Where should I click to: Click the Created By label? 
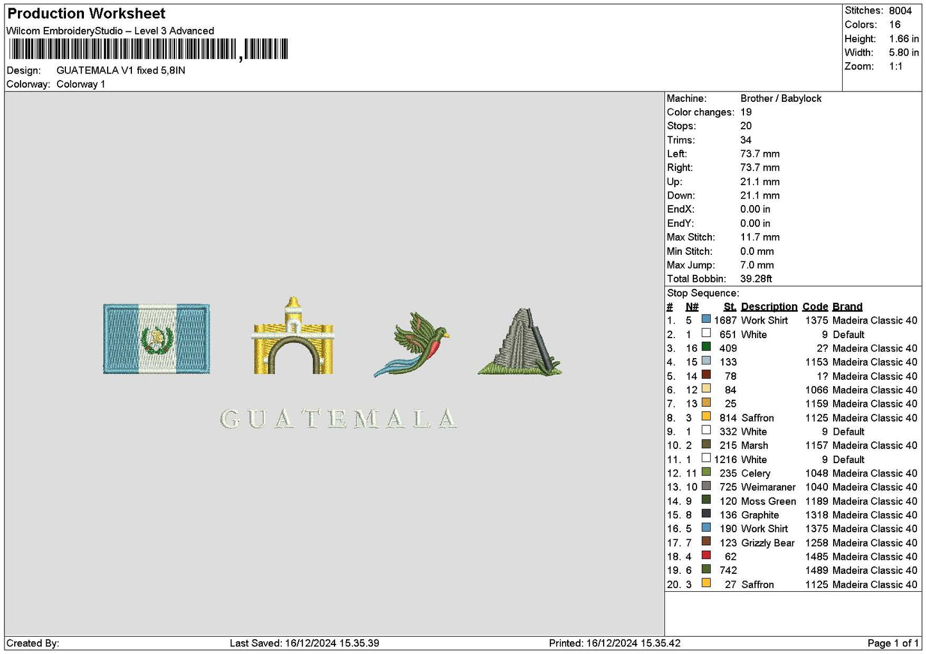33,643
